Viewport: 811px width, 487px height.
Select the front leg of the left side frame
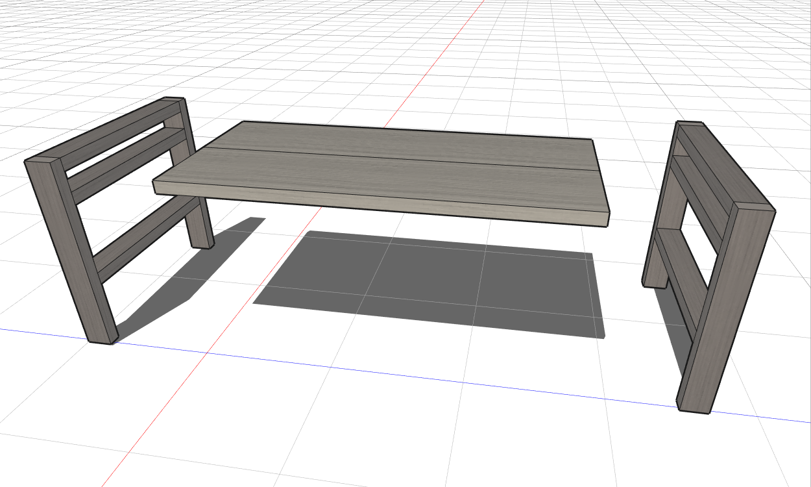(71, 250)
